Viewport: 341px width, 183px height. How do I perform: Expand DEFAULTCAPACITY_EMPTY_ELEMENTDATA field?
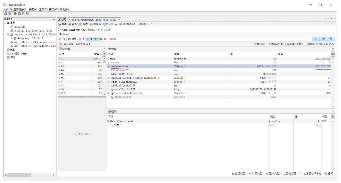(x=108, y=78)
